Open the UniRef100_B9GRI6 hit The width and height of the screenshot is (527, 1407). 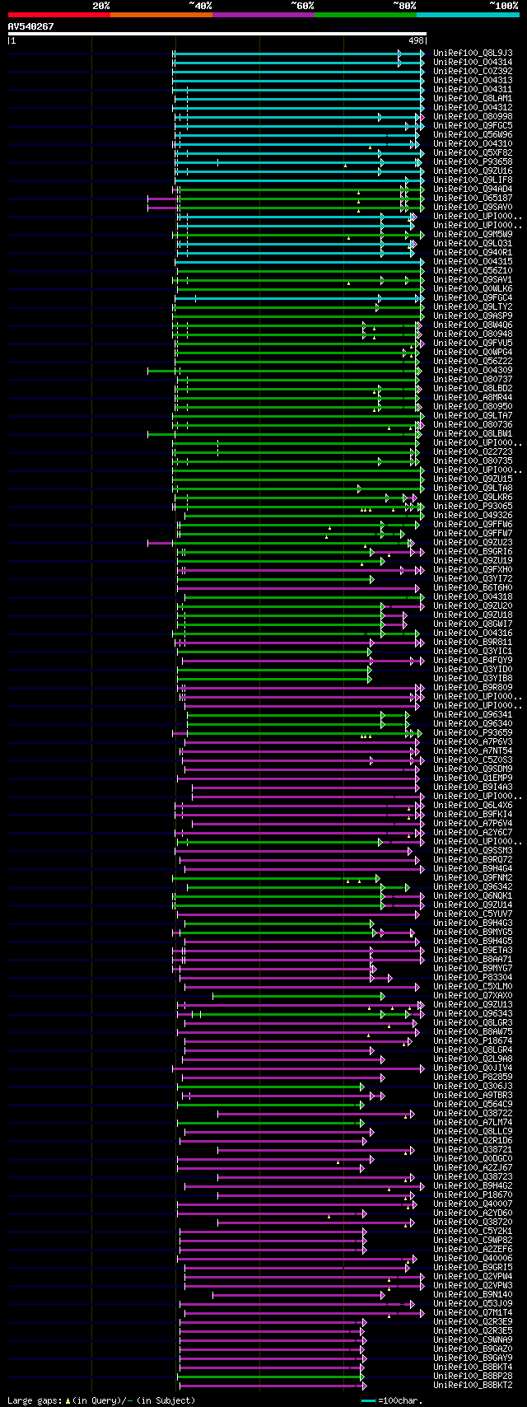[x=473, y=551]
